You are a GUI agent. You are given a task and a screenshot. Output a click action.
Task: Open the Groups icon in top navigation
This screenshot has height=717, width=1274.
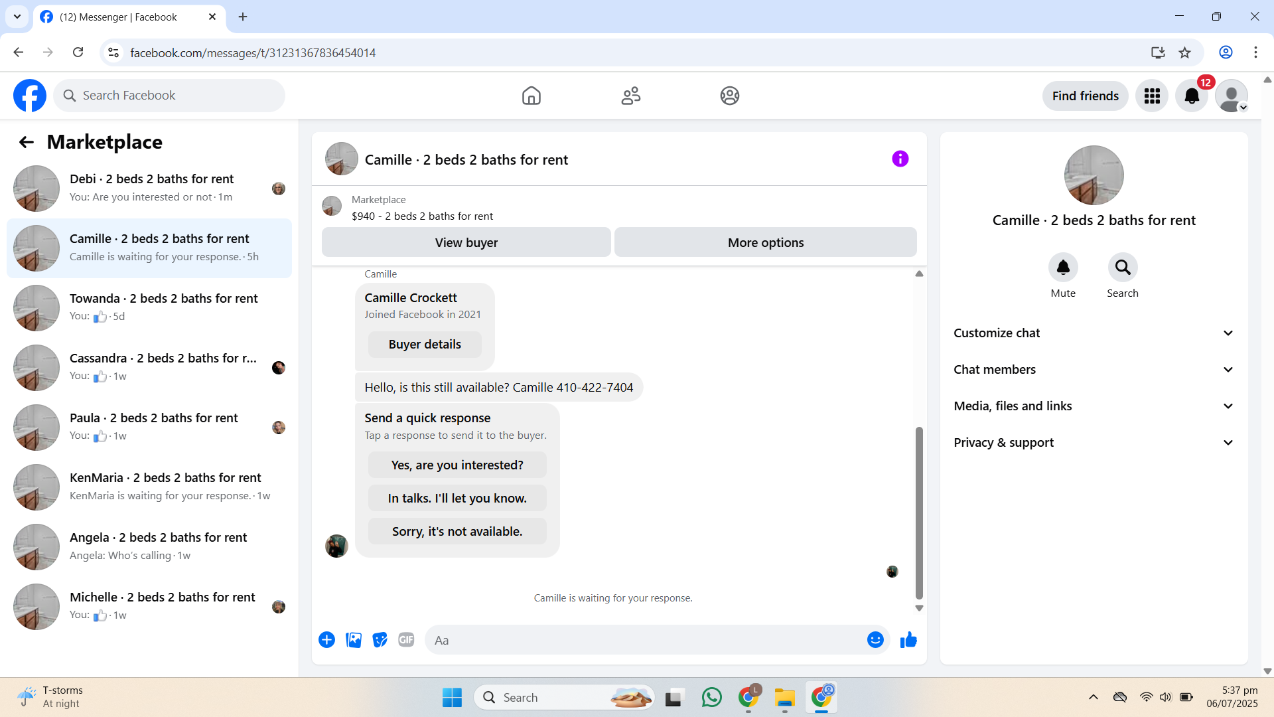click(730, 96)
